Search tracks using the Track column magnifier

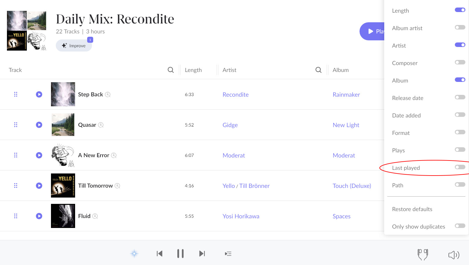[171, 70]
